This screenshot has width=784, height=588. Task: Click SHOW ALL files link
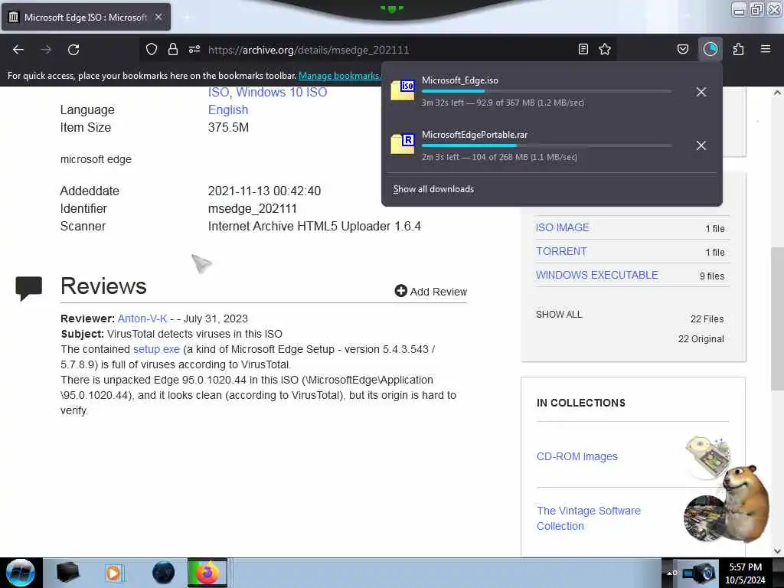pyautogui.click(x=559, y=315)
